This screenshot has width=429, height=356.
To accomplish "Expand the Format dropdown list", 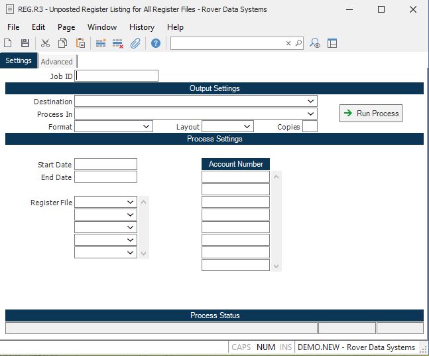I will coord(147,127).
